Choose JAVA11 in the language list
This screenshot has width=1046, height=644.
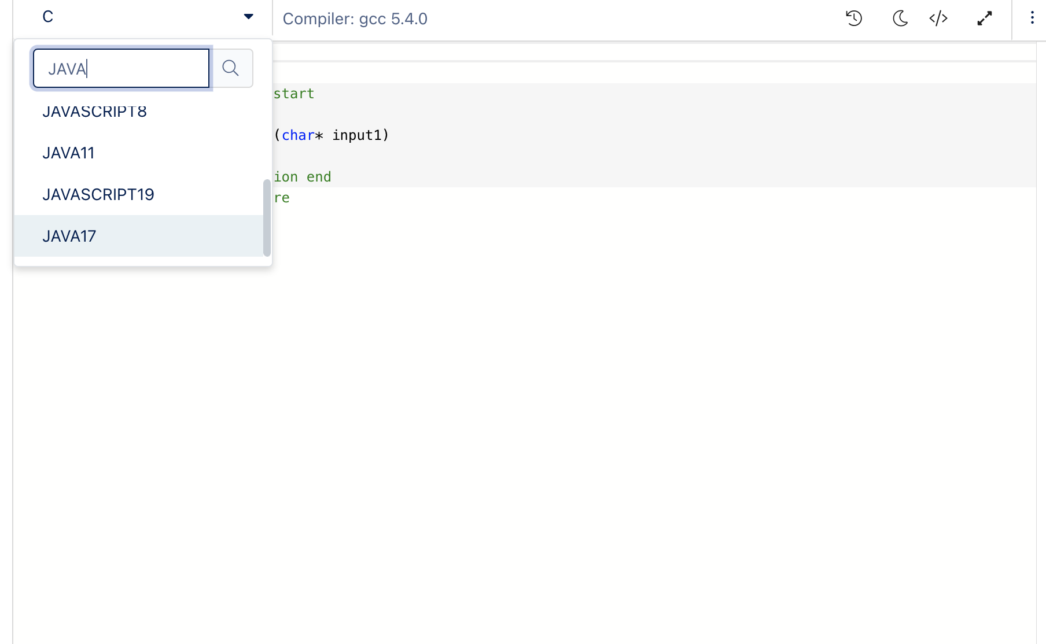pos(68,153)
